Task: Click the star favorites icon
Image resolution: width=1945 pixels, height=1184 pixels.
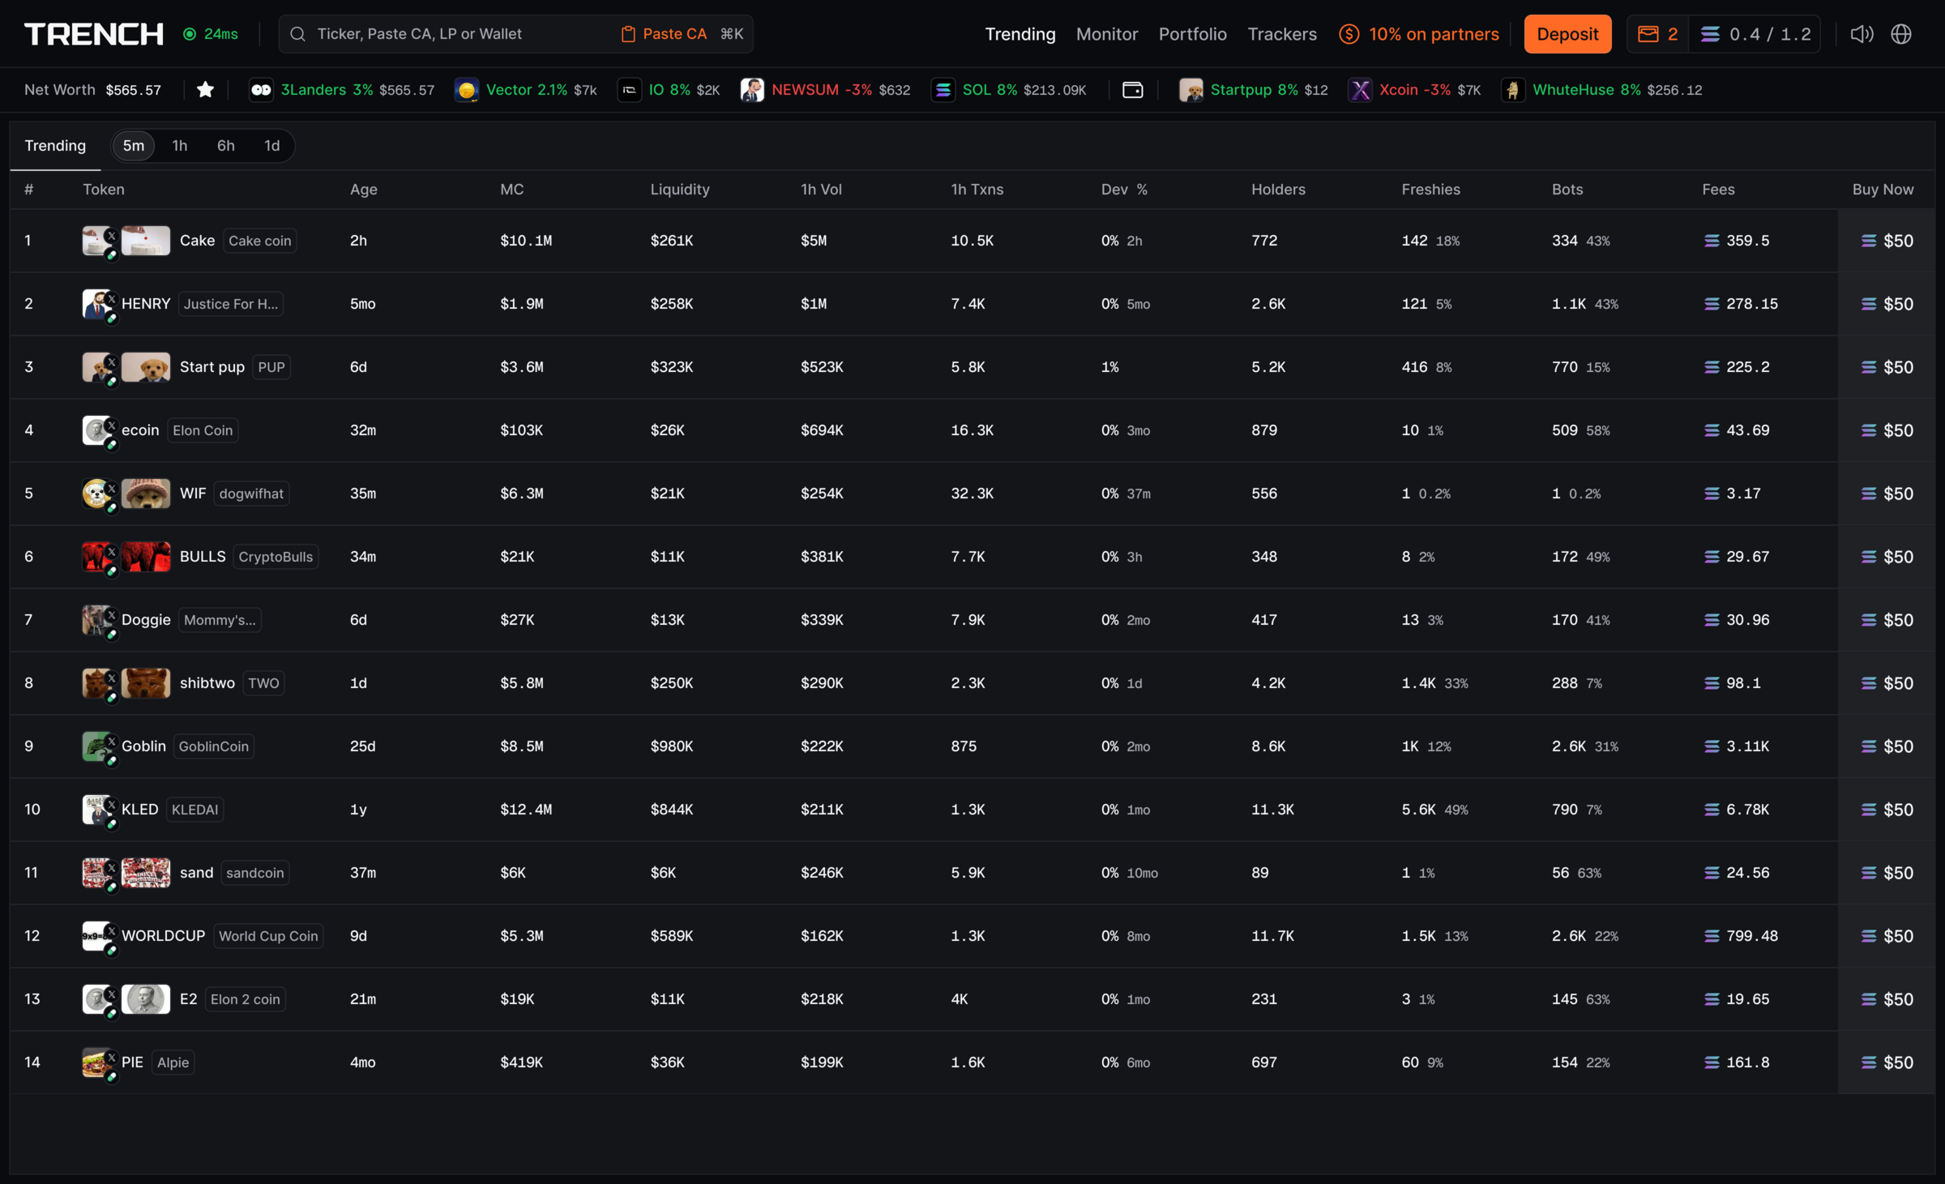Action: 206,90
